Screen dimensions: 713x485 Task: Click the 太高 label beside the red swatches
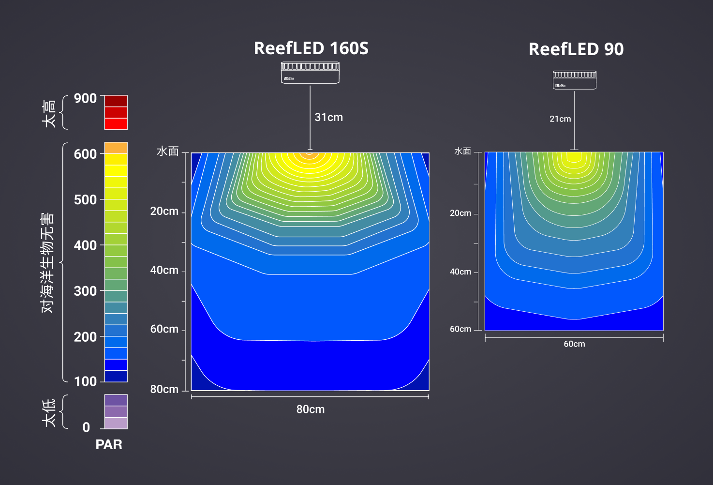49,113
